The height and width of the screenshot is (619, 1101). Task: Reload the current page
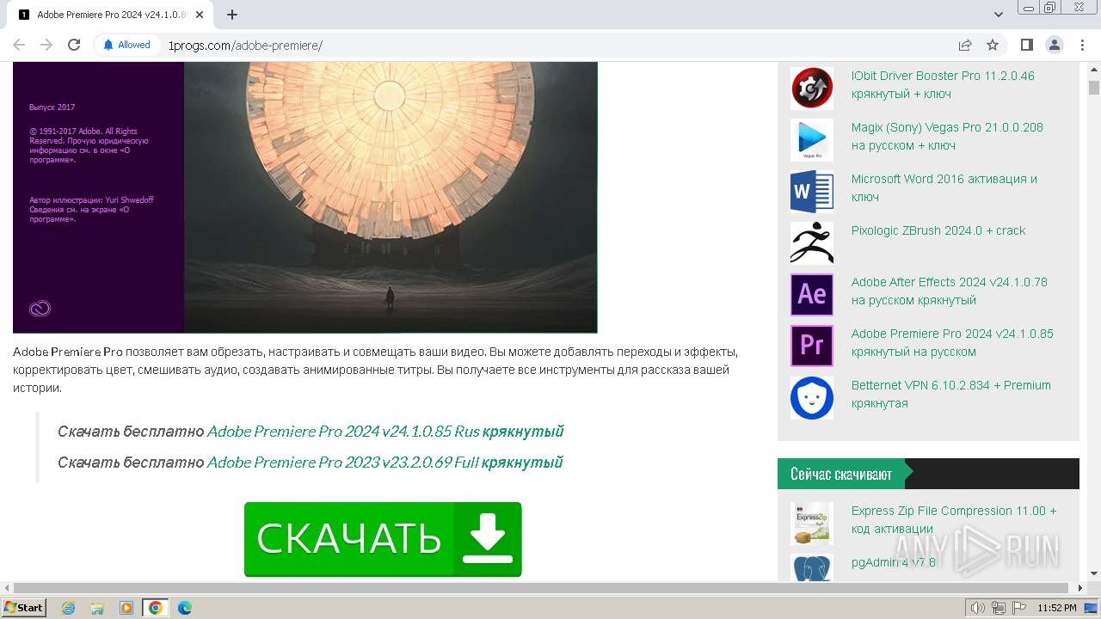(x=74, y=45)
